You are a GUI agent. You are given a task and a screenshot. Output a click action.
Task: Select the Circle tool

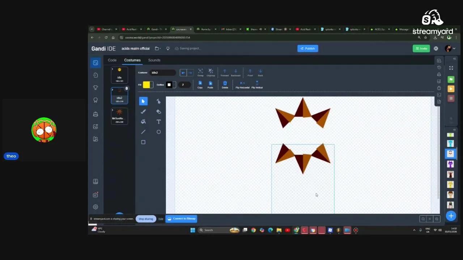point(158,132)
